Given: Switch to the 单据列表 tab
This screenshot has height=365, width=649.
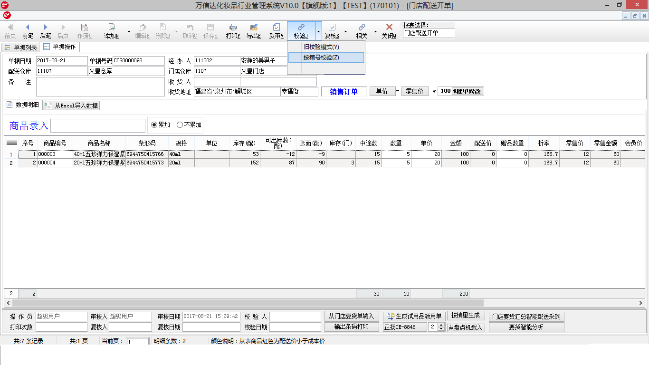Looking at the screenshot, I should tap(20, 48).
